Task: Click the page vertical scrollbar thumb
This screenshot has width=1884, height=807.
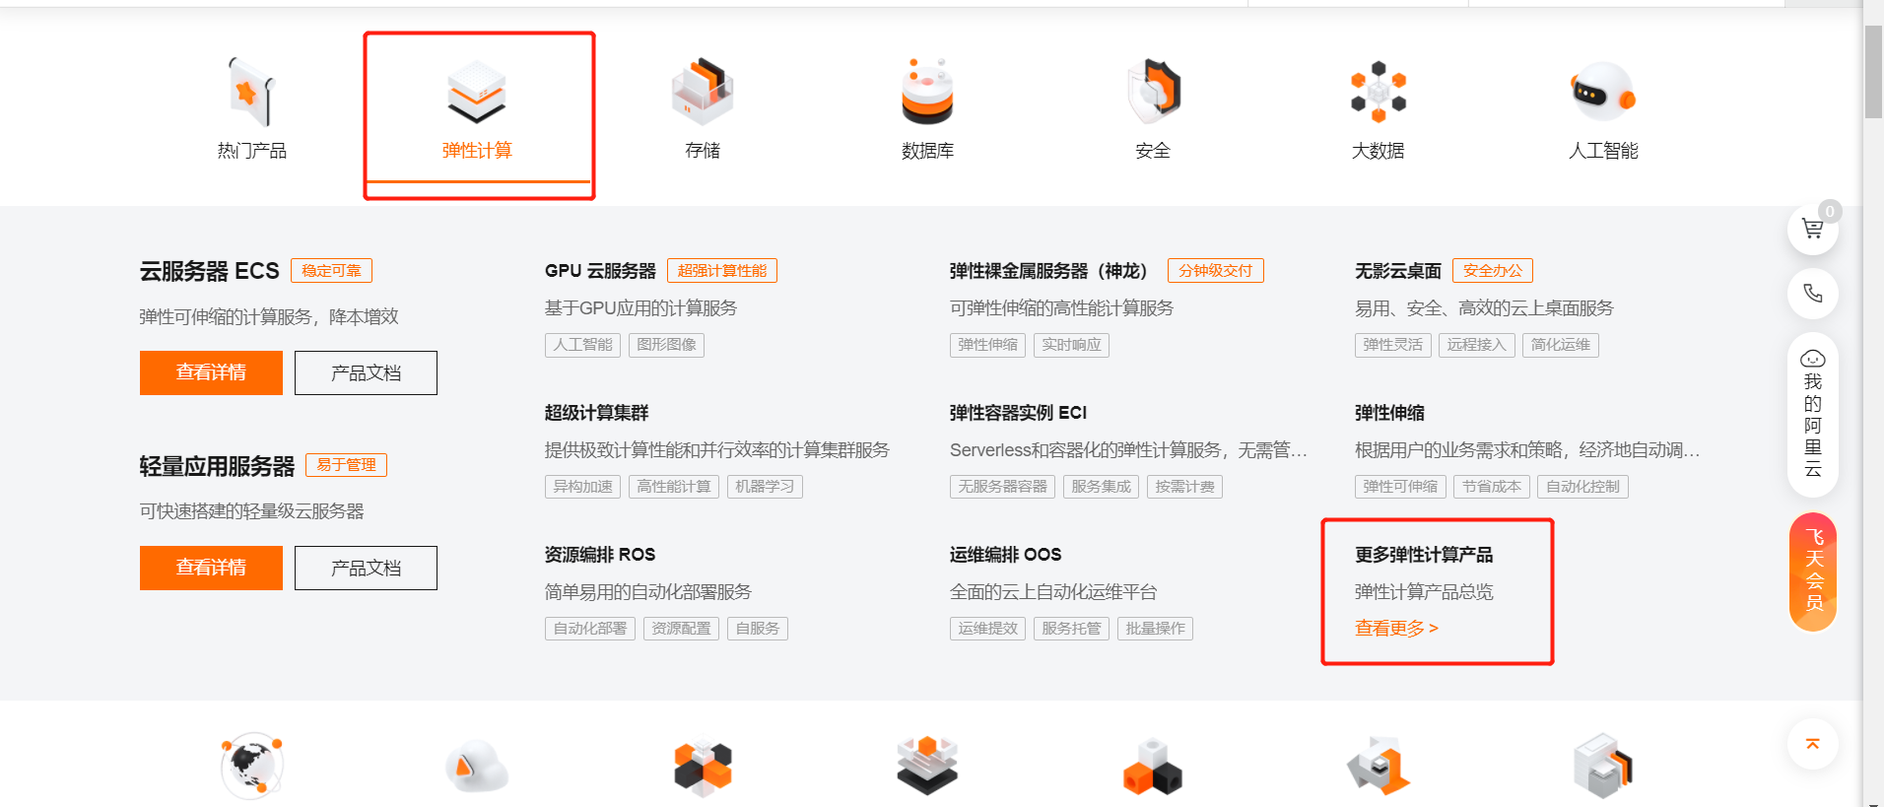Action: tap(1872, 71)
